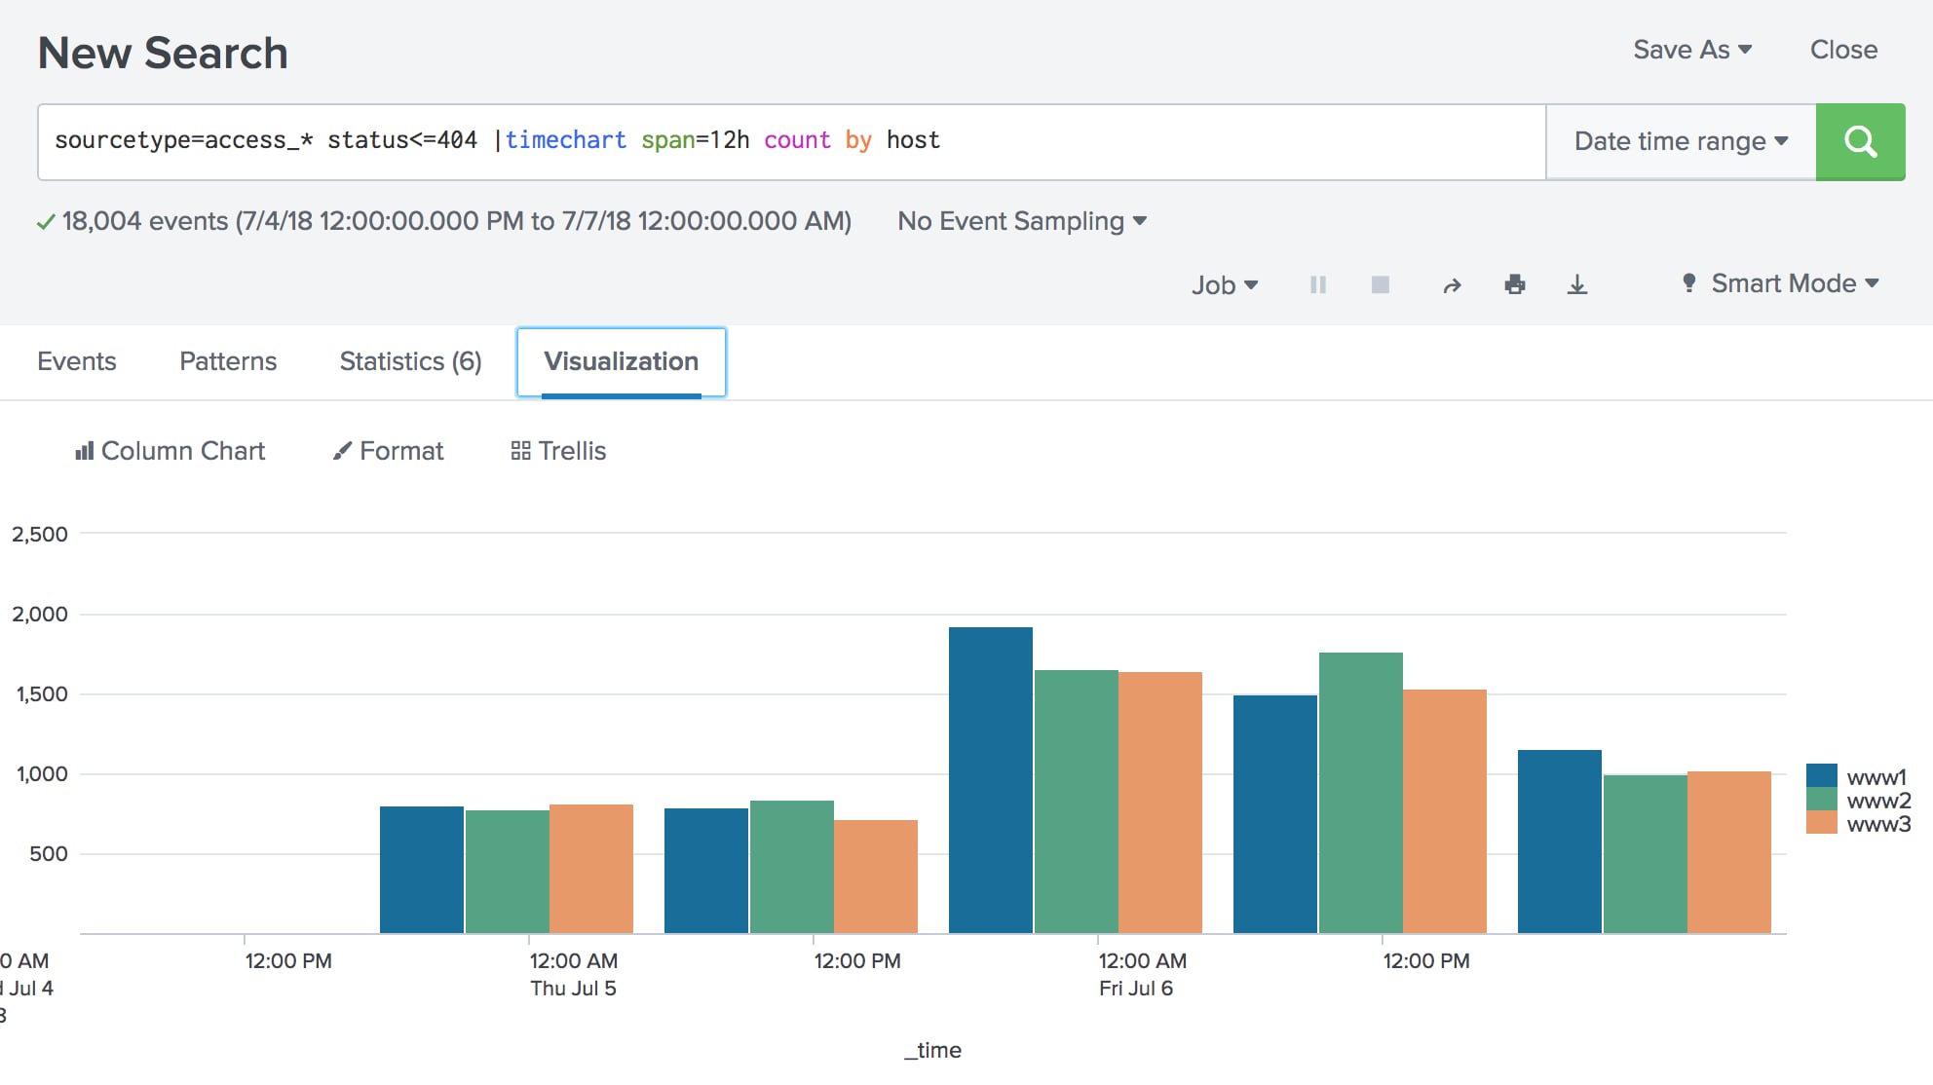1933x1085 pixels.
Task: Expand the Date time range dropdown
Action: coord(1680,139)
